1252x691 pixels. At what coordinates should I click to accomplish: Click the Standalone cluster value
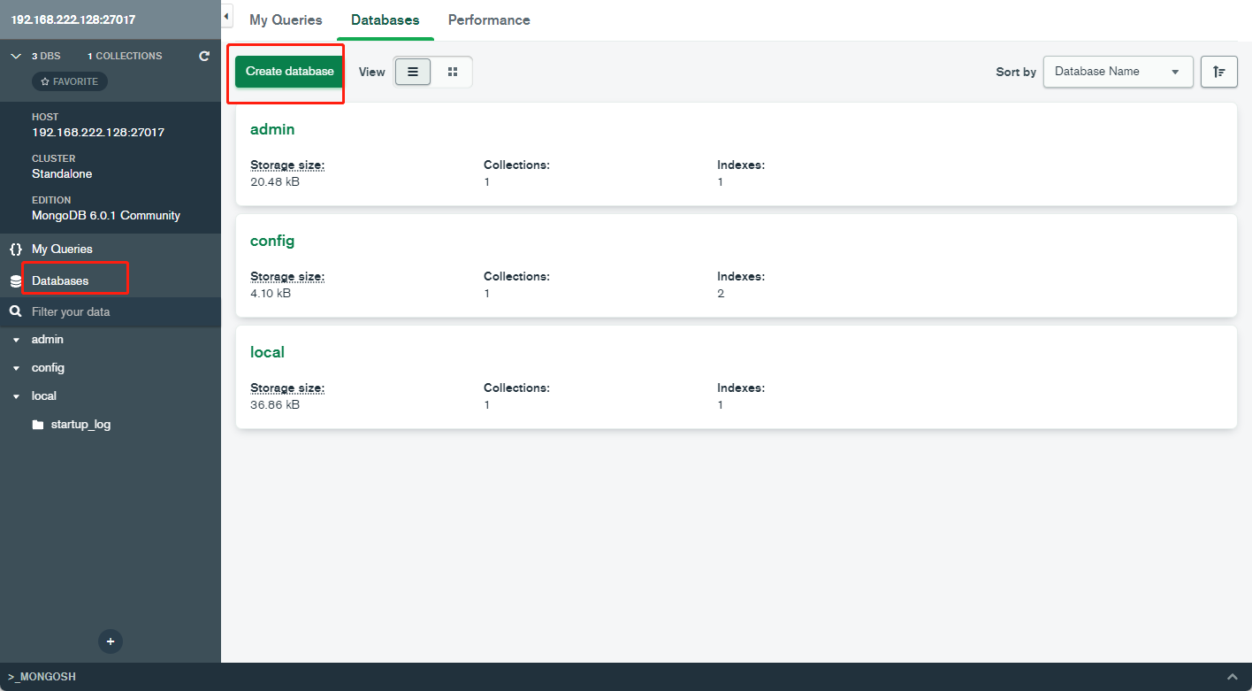(62, 174)
